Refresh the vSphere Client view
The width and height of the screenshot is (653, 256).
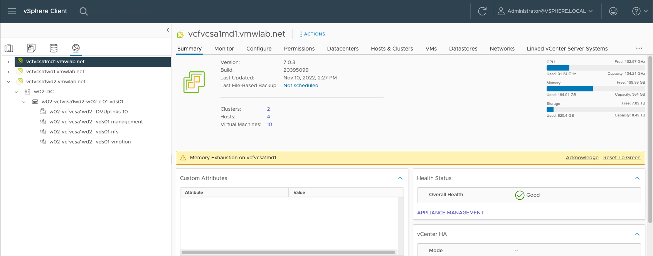pyautogui.click(x=482, y=11)
